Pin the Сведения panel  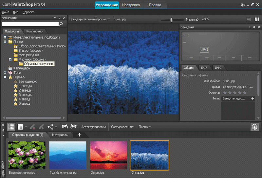tap(254, 27)
